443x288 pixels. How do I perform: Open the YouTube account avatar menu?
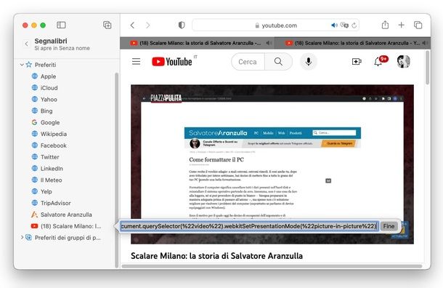(x=404, y=61)
